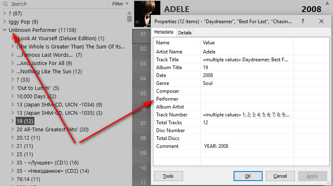This screenshot has height=186, width=333.
Task: Select 20 All-Time Greatest Hits! album
Action: click(x=47, y=130)
